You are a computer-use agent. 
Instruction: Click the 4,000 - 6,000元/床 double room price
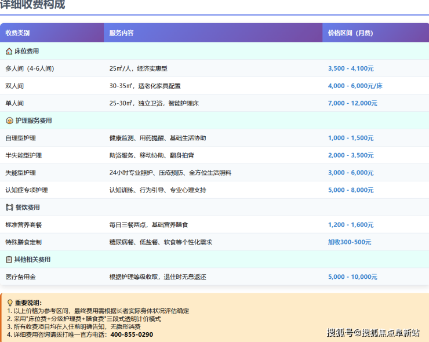coord(355,86)
